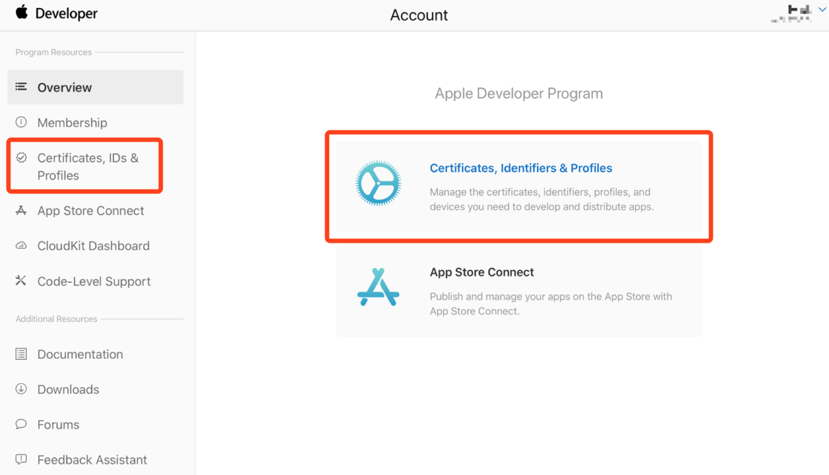The width and height of the screenshot is (829, 475).
Task: Click the 'Apple Developer Program' heading
Action: point(519,93)
